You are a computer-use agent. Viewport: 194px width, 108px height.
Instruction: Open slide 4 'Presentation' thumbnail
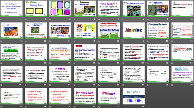85,8
